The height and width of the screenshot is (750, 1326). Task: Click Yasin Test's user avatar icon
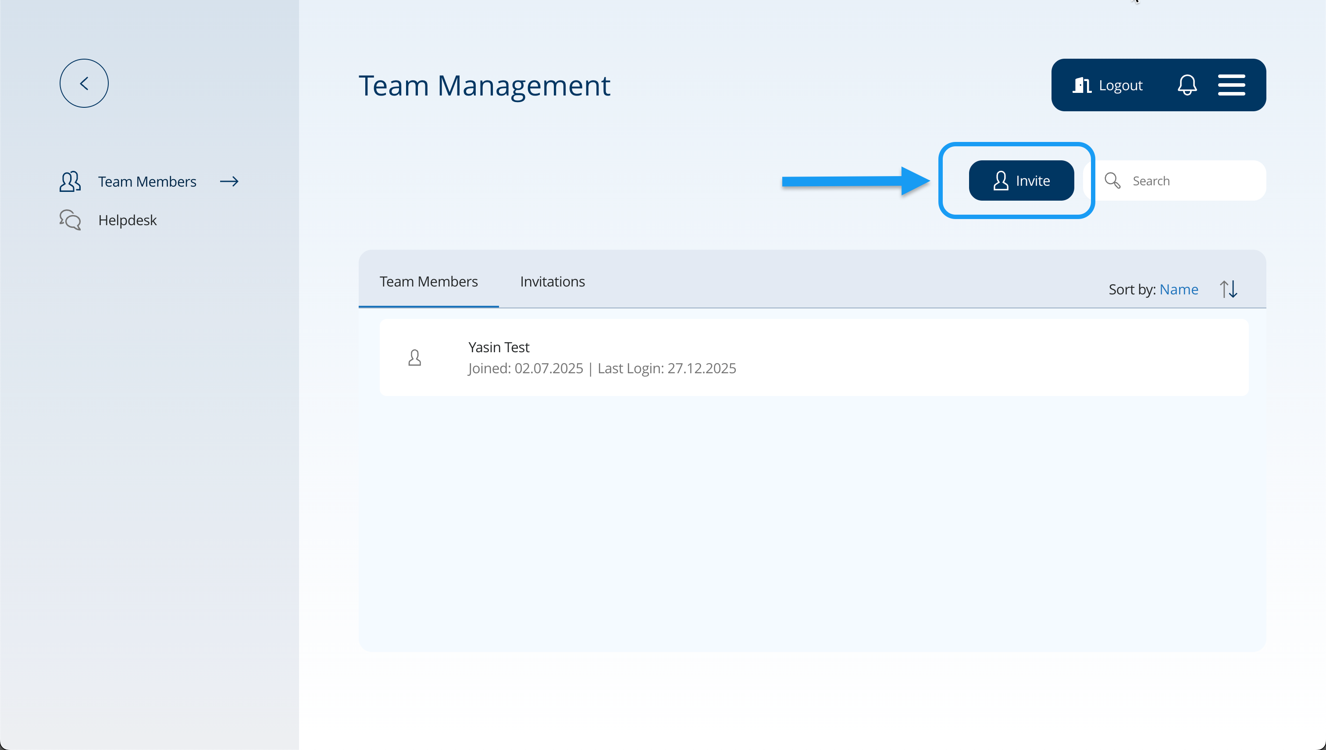[414, 357]
